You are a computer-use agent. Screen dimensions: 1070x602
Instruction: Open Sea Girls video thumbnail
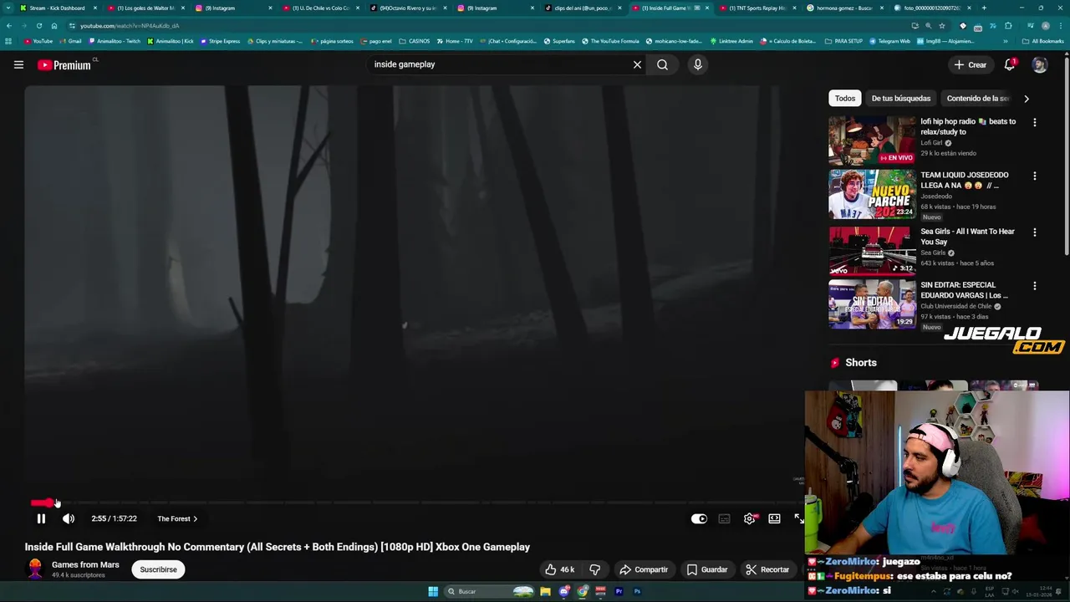(x=872, y=250)
